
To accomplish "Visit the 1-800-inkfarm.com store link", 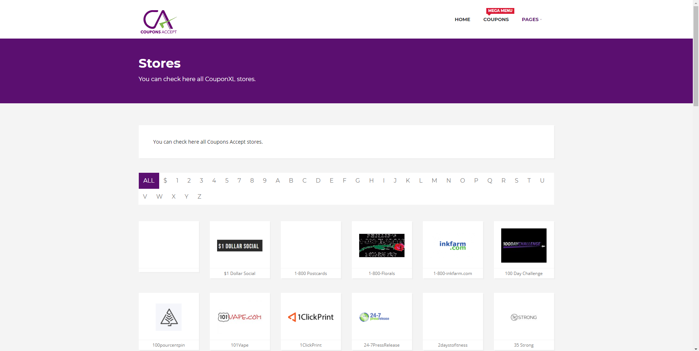I will 453,274.
